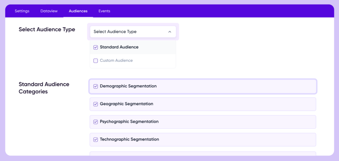The height and width of the screenshot is (161, 339).
Task: Open the Settings tab
Action: pyautogui.click(x=22, y=11)
